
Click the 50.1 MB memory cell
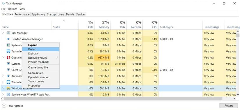click(x=102, y=88)
